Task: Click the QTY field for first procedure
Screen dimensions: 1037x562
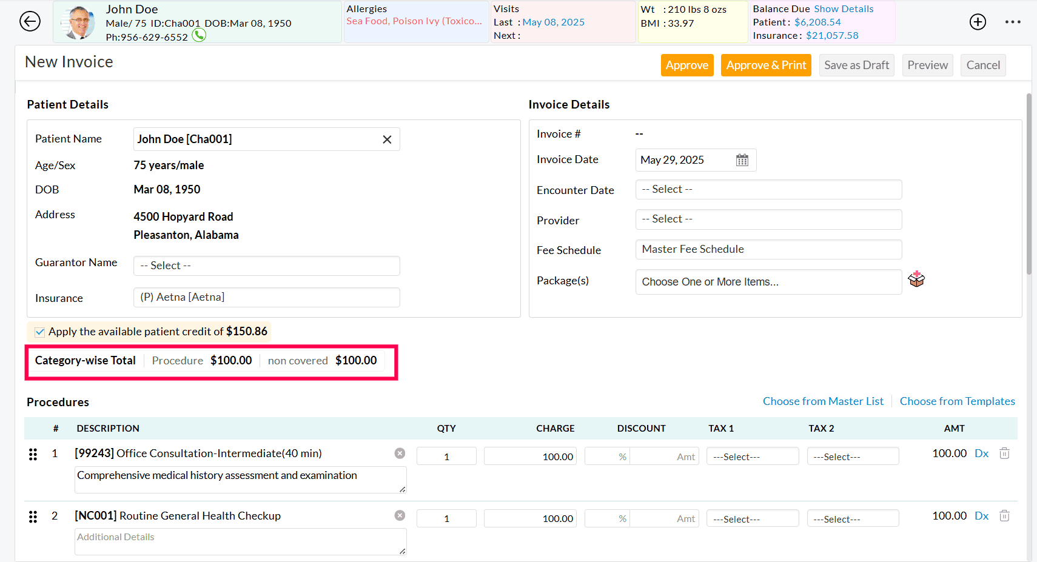Action: (446, 456)
